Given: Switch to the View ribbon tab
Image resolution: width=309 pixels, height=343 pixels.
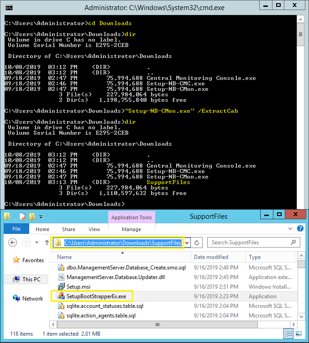Looking at the screenshot, I should coord(94,229).
